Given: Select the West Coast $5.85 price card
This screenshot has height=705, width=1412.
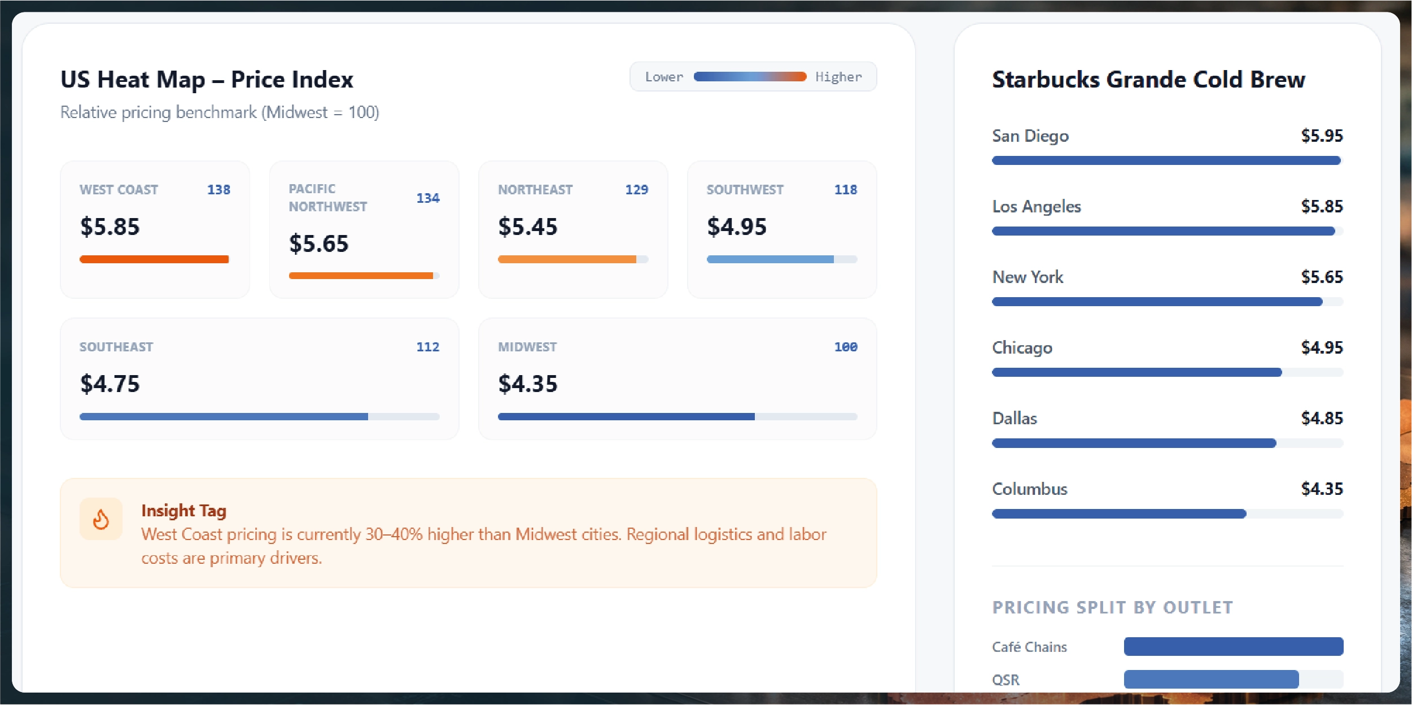Looking at the screenshot, I should tap(155, 229).
